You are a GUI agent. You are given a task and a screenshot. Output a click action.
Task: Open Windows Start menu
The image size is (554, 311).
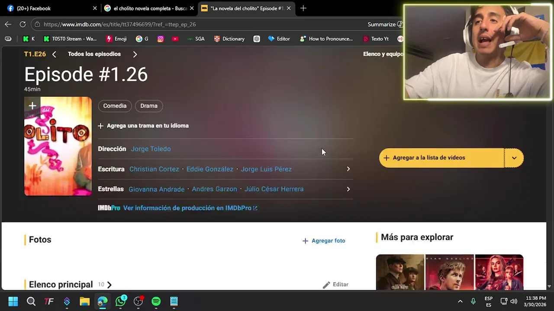click(x=13, y=301)
